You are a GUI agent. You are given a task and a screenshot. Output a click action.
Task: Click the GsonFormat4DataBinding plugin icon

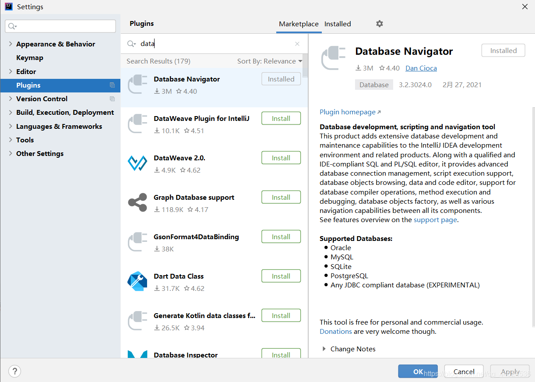pos(137,243)
